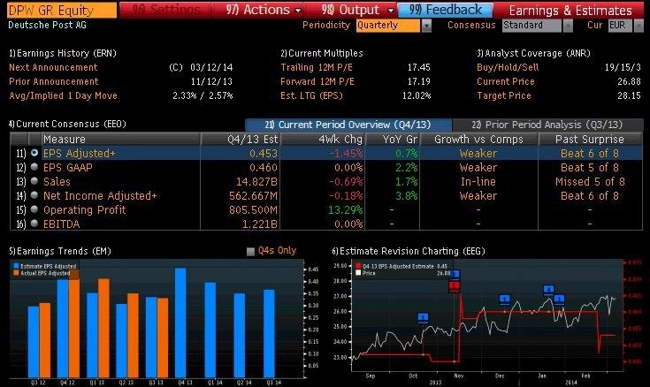Click the Sales estimate value 14.827B

click(256, 181)
